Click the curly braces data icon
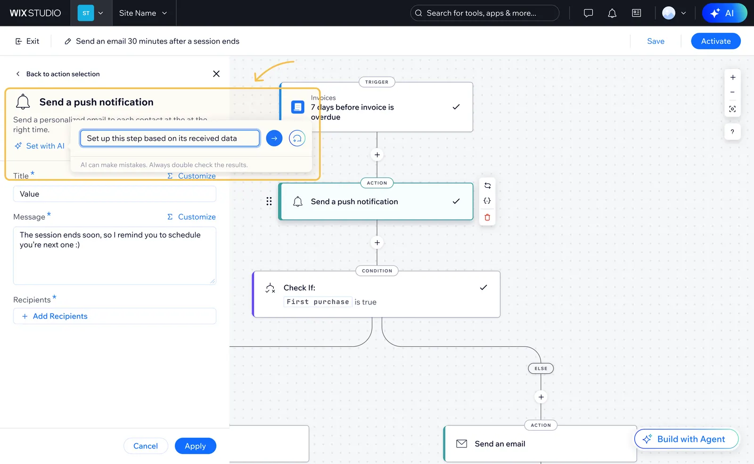Viewport: 754px width, 464px height. tap(487, 201)
